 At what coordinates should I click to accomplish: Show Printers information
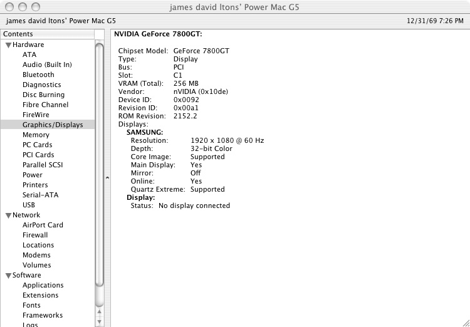click(35, 185)
